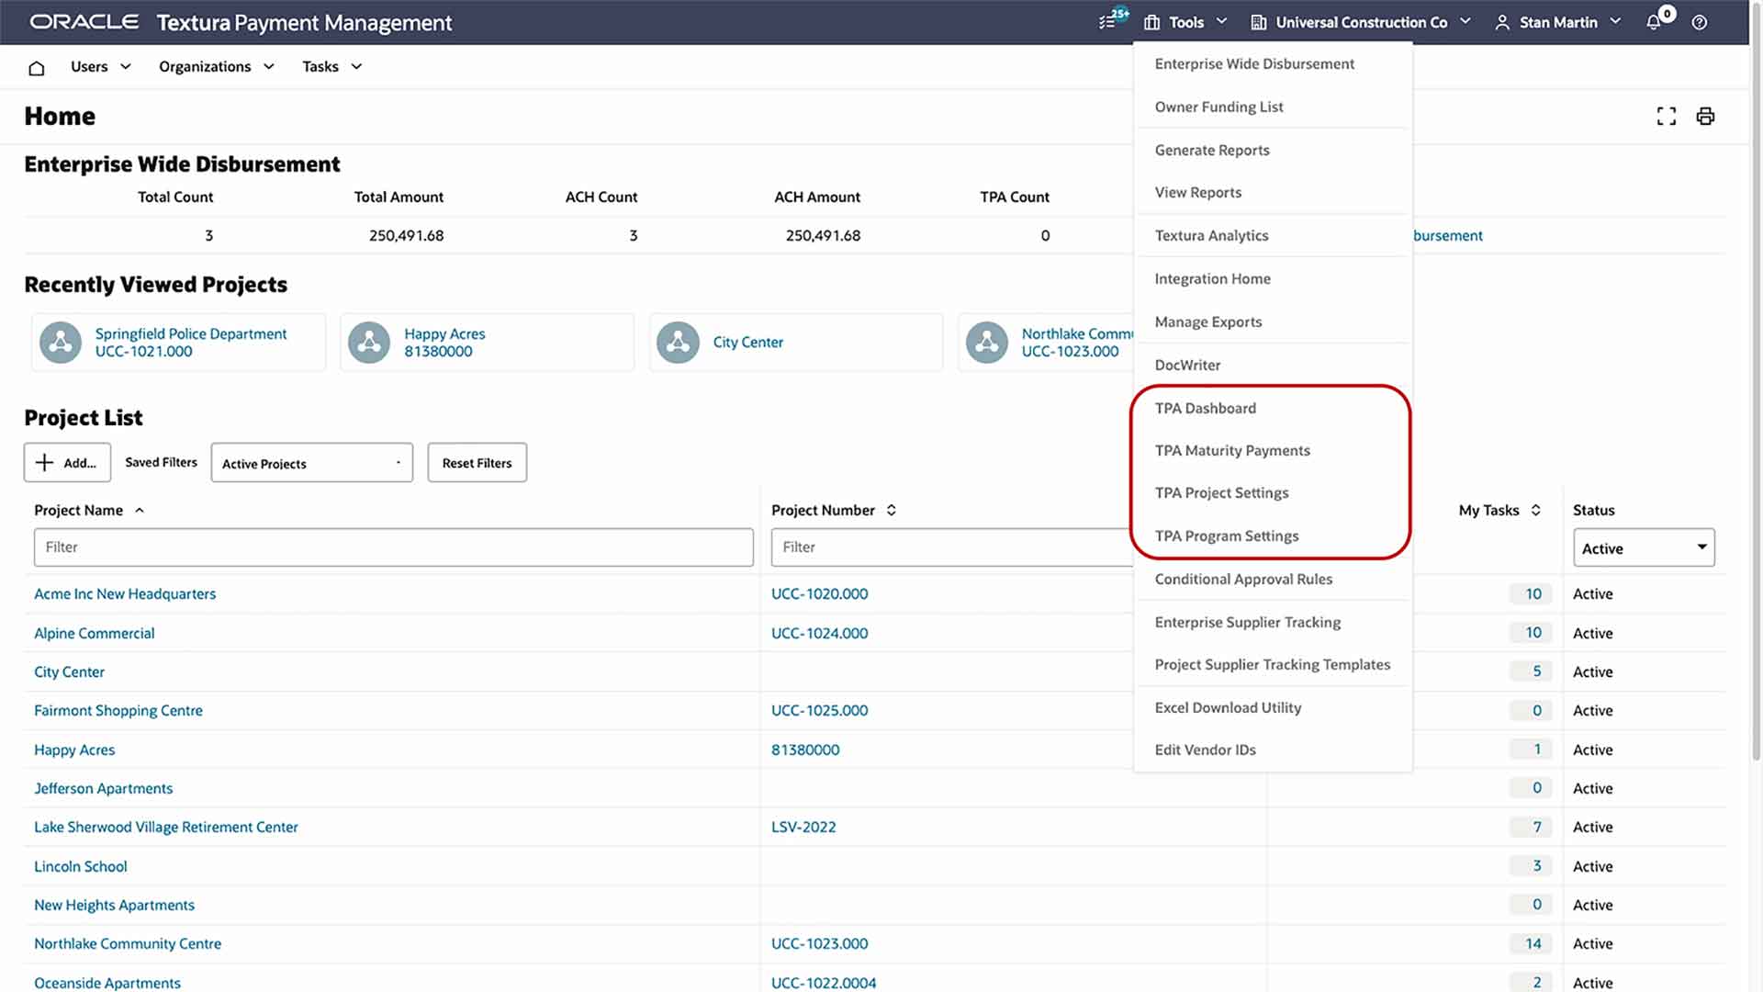
Task: Click the print icon
Action: point(1706,116)
